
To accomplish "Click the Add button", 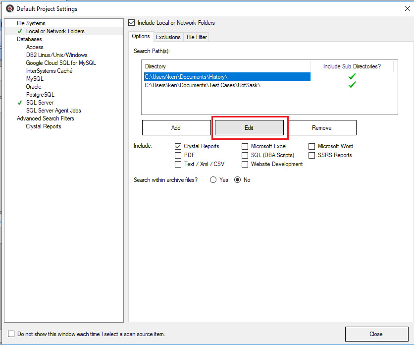I will click(176, 128).
